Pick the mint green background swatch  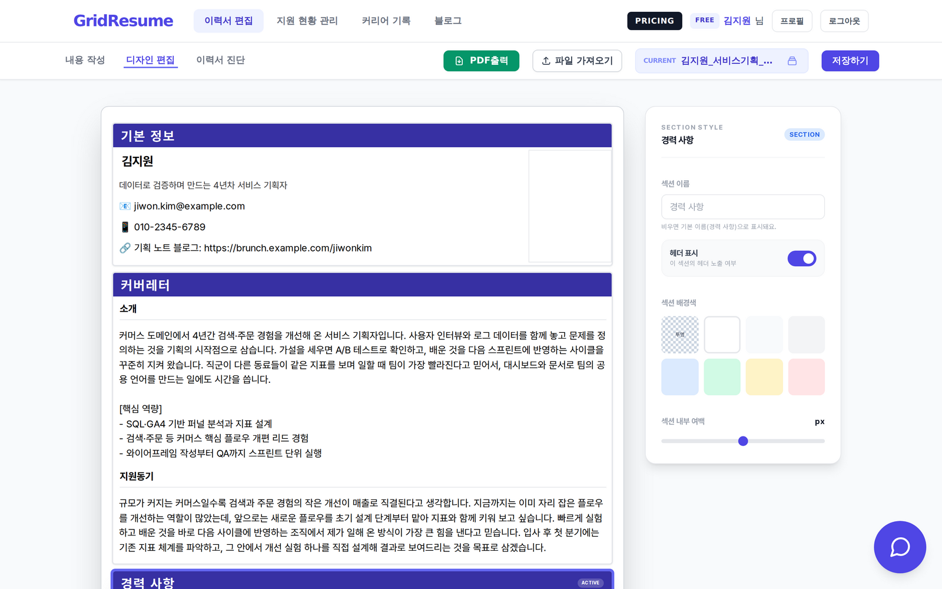click(722, 377)
